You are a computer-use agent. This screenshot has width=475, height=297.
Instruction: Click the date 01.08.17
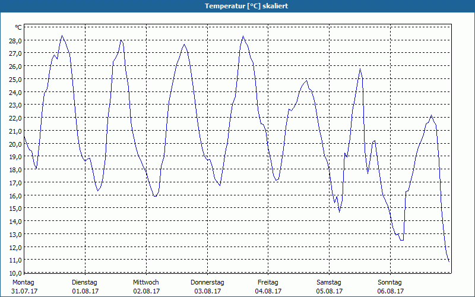click(x=85, y=291)
